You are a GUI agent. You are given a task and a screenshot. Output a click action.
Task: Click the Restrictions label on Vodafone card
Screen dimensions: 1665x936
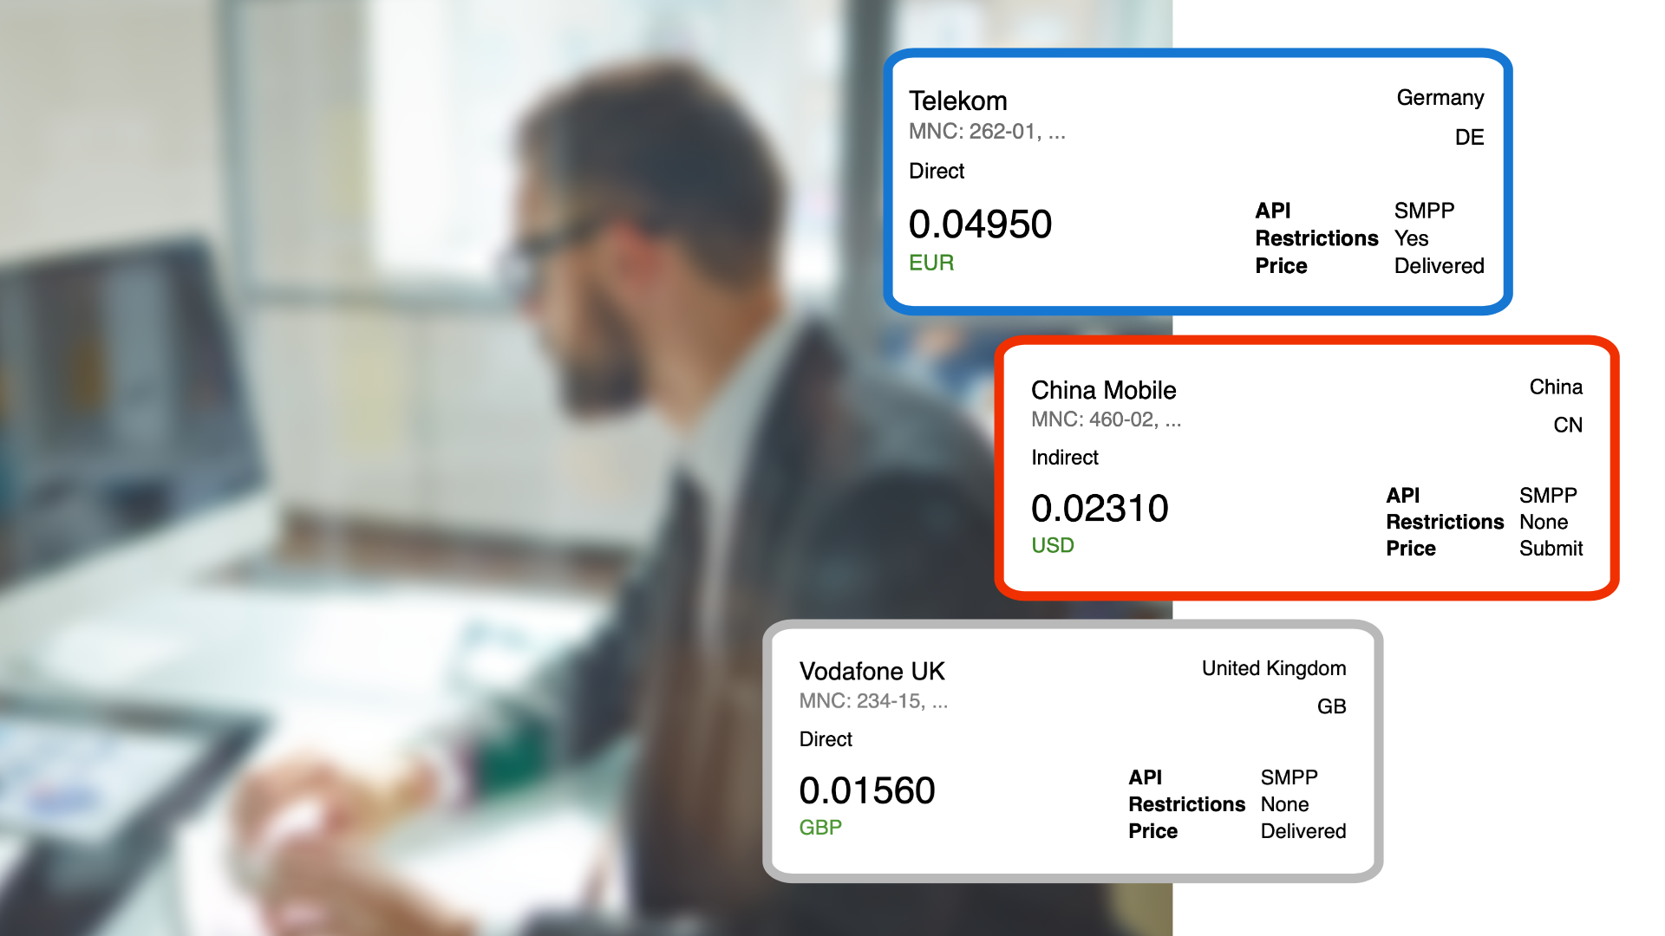click(x=1186, y=804)
